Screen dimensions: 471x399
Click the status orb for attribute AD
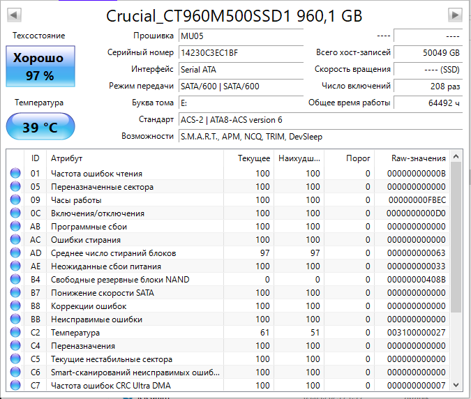[x=15, y=253]
